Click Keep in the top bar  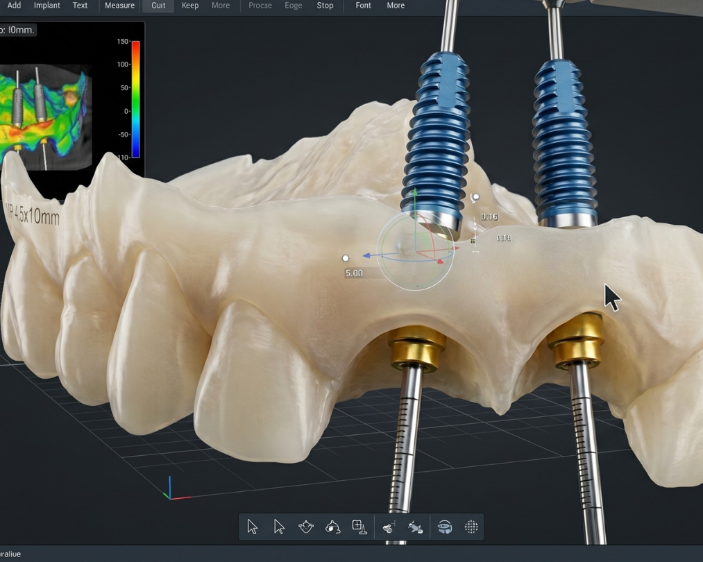pos(190,6)
